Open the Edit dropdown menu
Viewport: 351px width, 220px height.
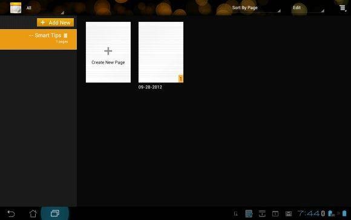coord(308,8)
